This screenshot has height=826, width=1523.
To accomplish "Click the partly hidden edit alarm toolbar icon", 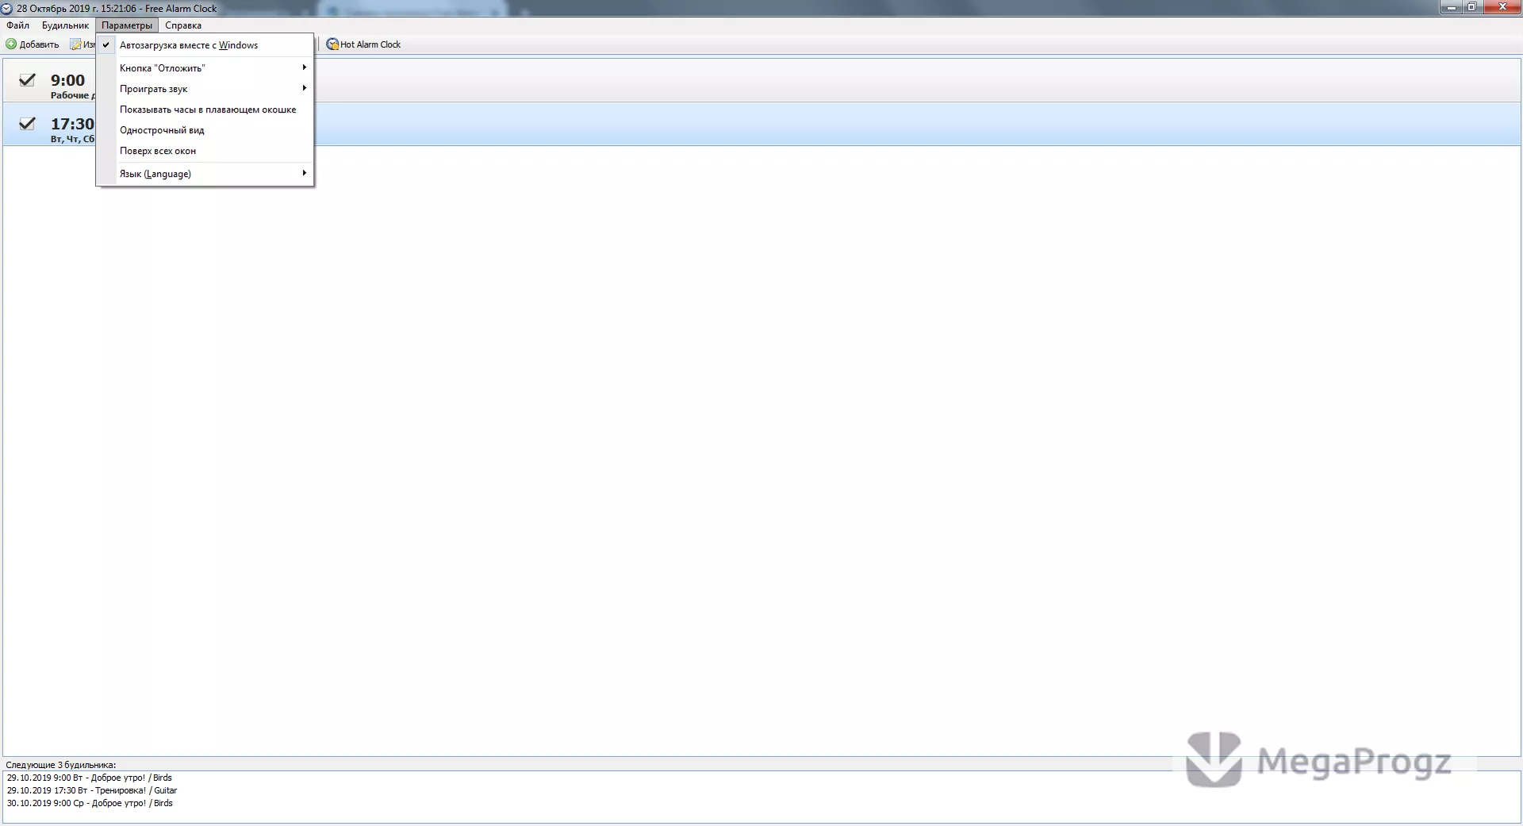I will click(x=75, y=44).
